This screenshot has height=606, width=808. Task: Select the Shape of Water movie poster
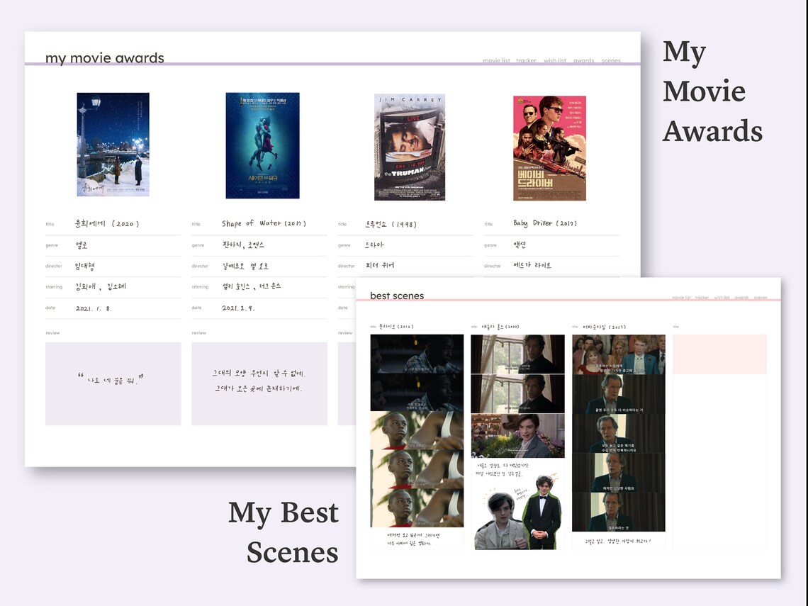[262, 145]
